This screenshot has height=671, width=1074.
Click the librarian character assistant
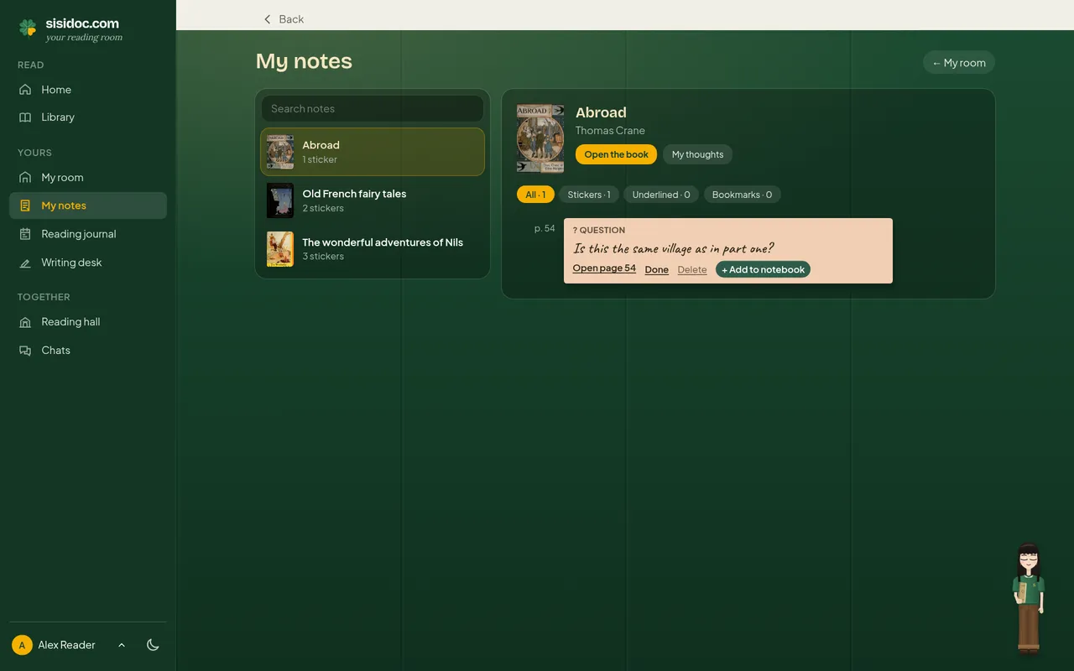[x=1028, y=598]
